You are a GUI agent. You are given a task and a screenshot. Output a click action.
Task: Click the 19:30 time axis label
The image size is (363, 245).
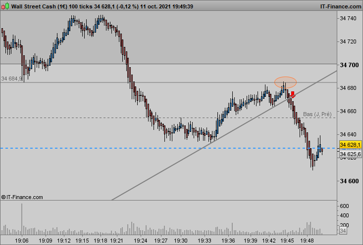181,241
